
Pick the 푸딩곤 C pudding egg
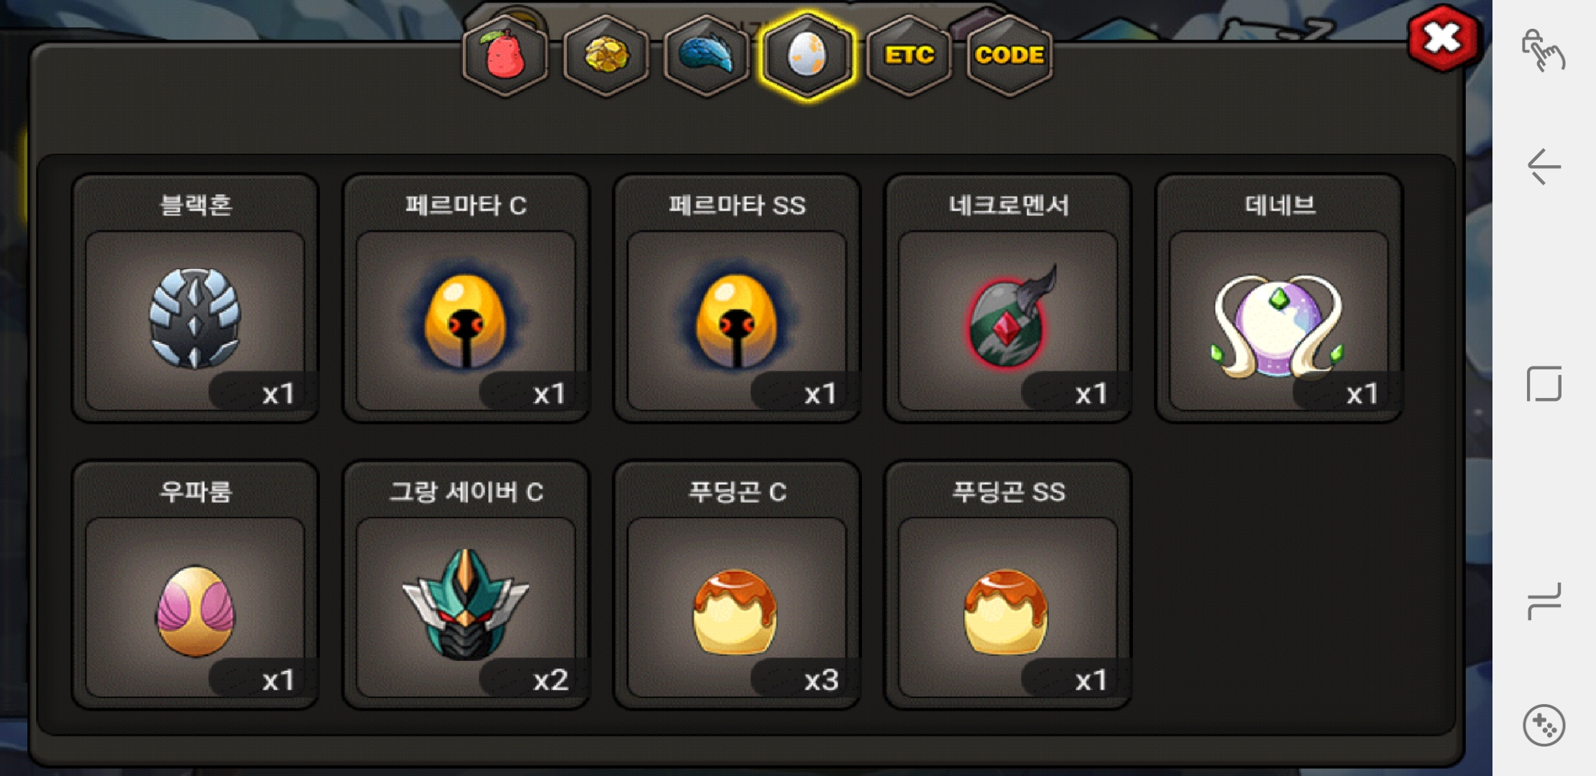tap(737, 585)
